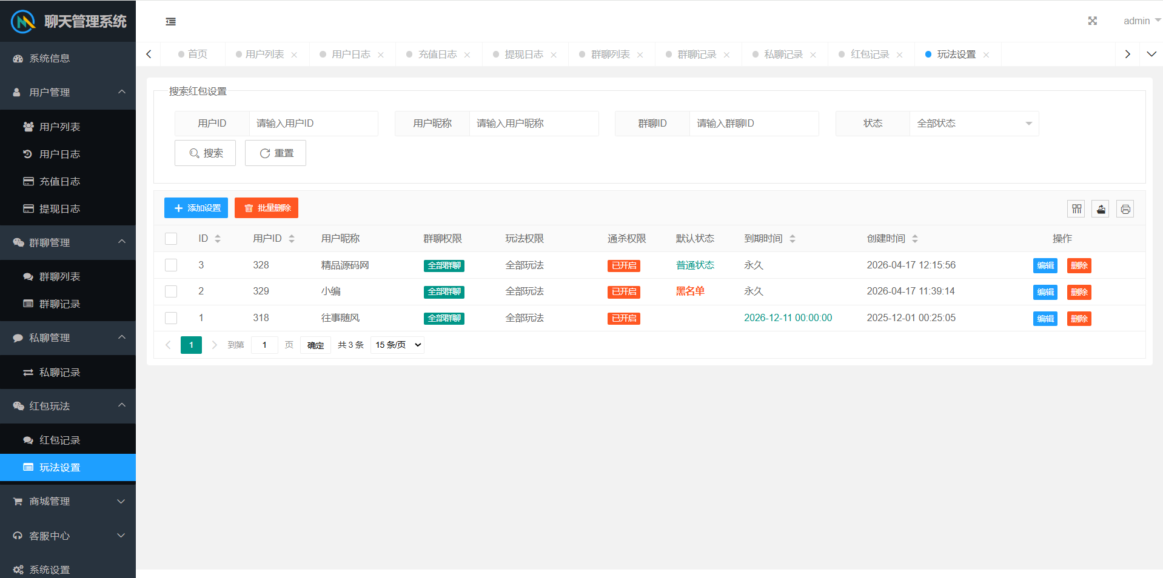Collapse the sidebar with the hamburger icon
1163x578 pixels.
(x=171, y=22)
